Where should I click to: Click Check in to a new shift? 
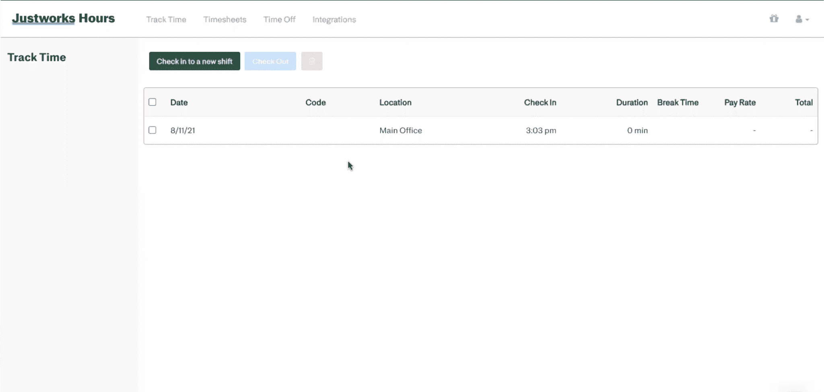[x=194, y=61]
